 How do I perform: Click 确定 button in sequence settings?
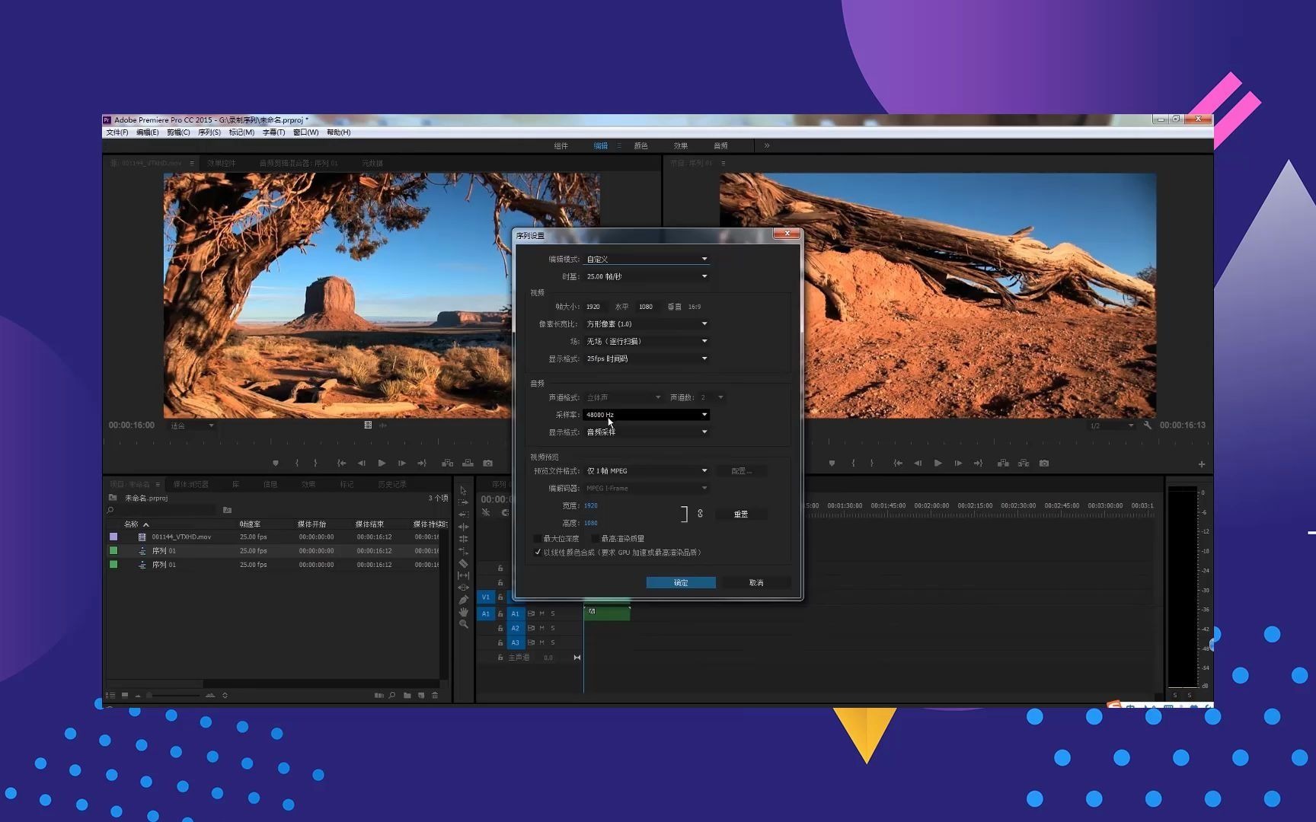[681, 583]
